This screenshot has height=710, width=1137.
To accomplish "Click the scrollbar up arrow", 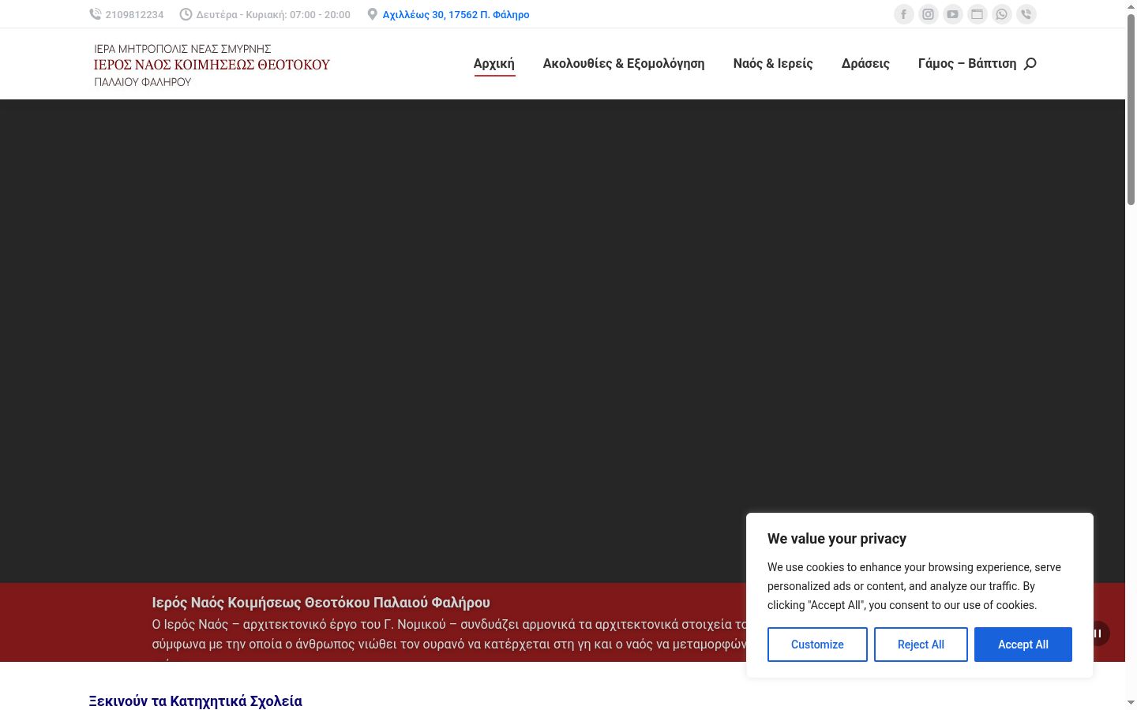I will coord(1131,6).
